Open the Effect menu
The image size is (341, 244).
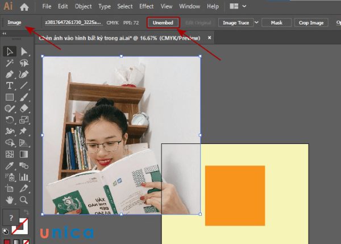coord(146,7)
